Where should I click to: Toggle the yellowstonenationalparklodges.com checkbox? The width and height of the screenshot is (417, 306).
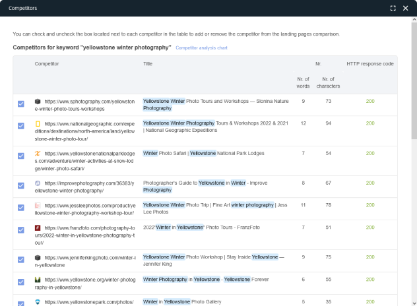coord(21,156)
